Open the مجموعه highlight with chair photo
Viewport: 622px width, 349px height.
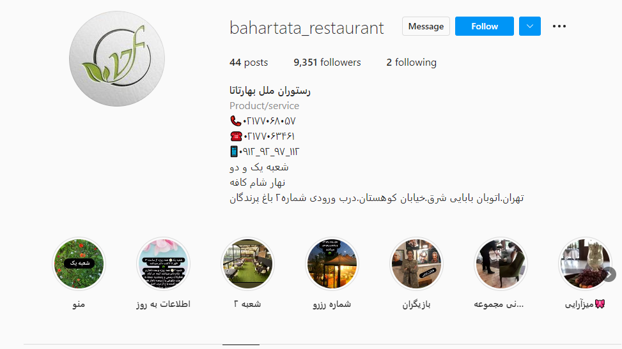point(501,264)
